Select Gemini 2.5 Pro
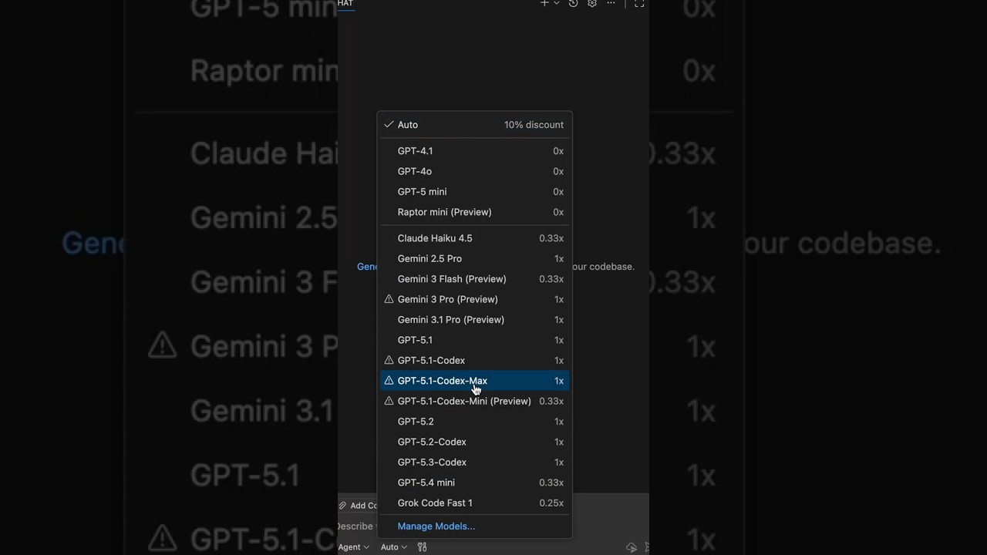987x555 pixels. tap(475, 259)
